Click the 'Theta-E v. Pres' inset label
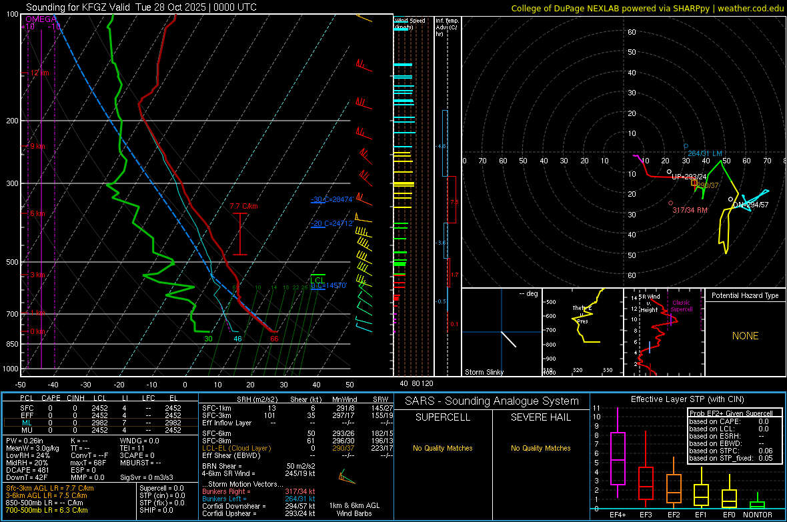 click(x=582, y=315)
